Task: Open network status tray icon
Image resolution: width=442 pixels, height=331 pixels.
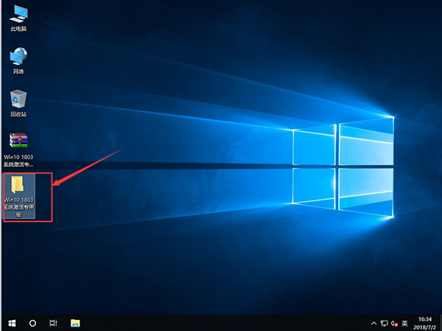Action: (x=384, y=323)
